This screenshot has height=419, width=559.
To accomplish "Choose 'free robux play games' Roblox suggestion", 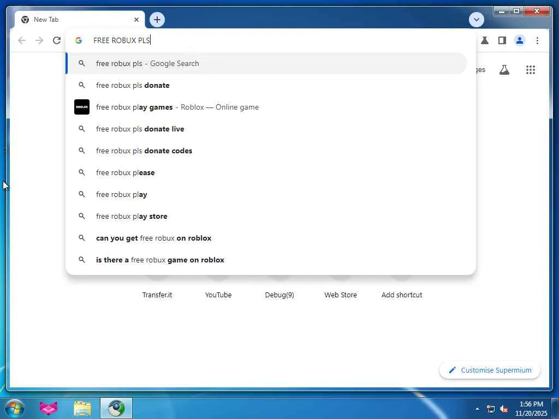I will 266,107.
